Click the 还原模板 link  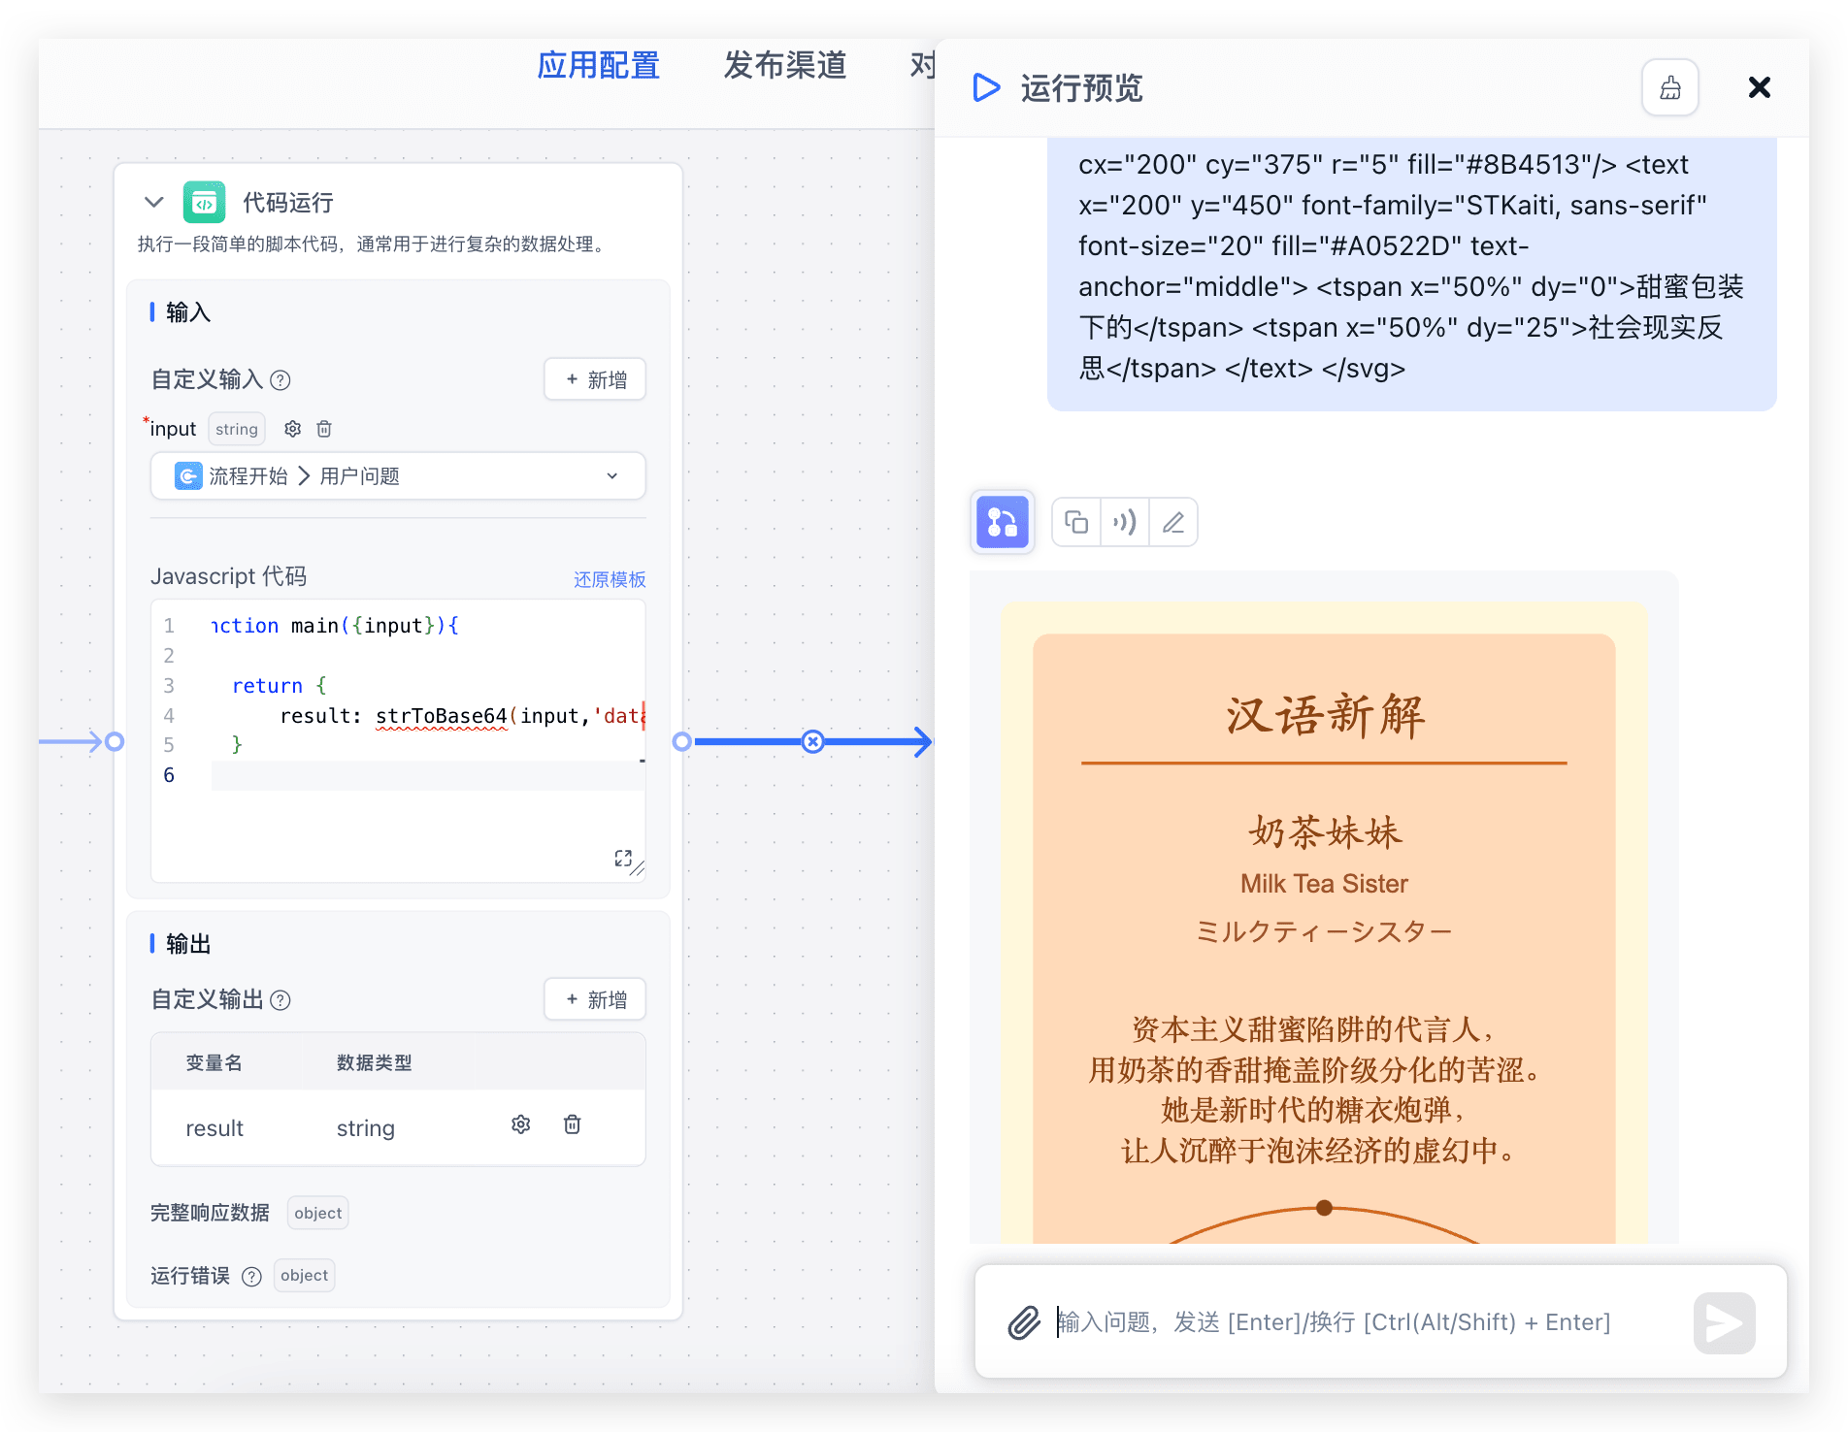[609, 579]
